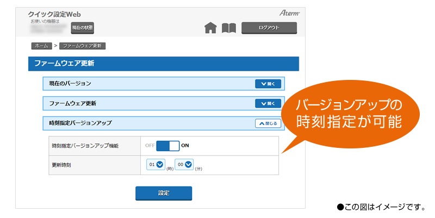
Task: Click the Home icon in the header
Action: coord(210,28)
